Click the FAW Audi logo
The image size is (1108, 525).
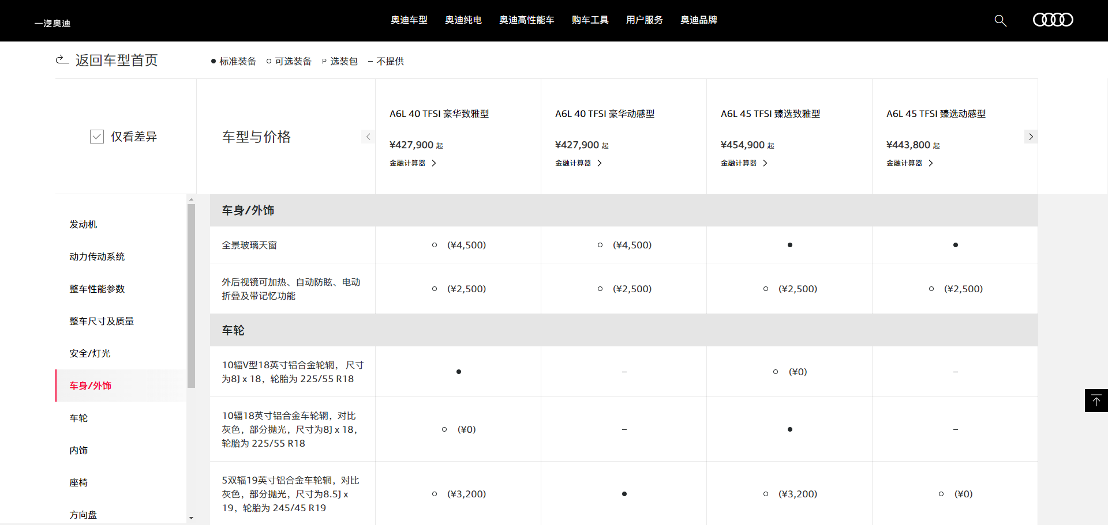click(53, 23)
